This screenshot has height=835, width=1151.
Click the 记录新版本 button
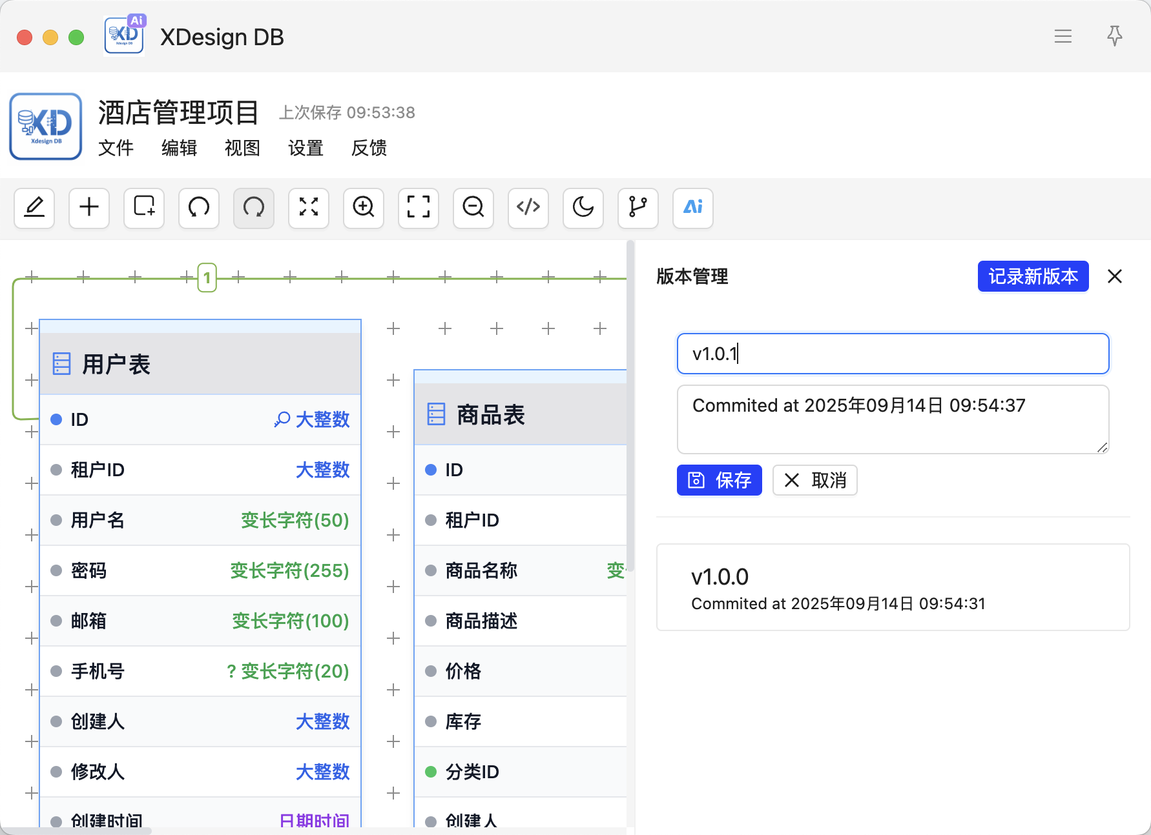pos(1033,276)
